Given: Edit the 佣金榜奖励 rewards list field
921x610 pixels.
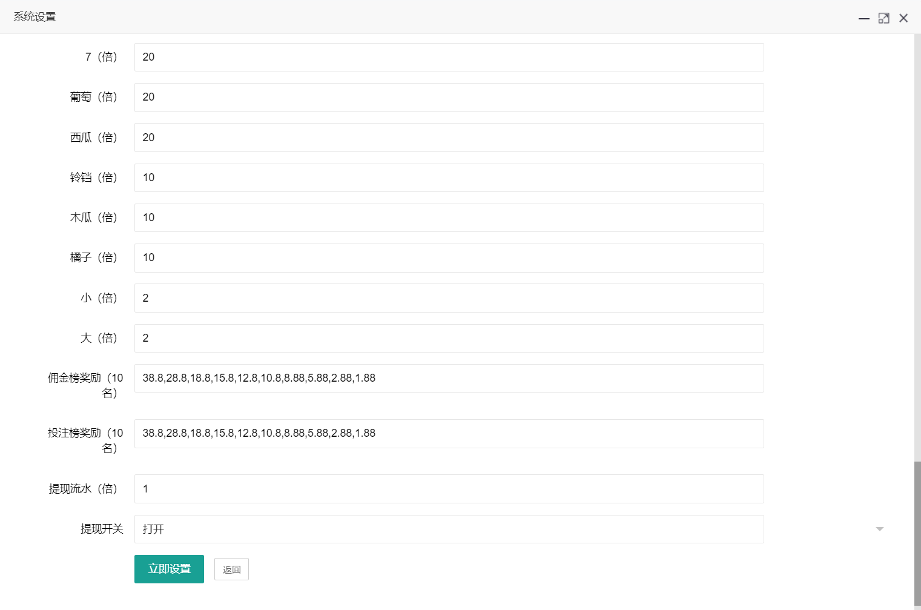Looking at the screenshot, I should pos(448,378).
